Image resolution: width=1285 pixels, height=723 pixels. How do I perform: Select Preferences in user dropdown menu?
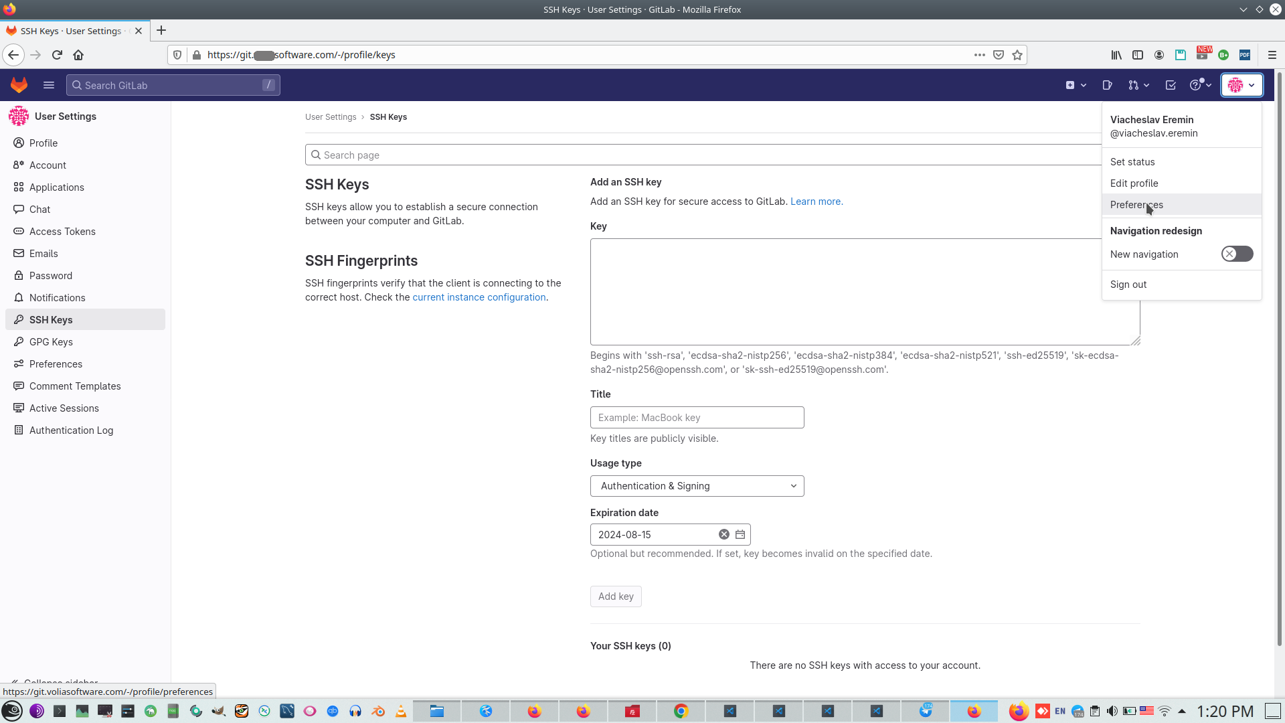point(1136,205)
